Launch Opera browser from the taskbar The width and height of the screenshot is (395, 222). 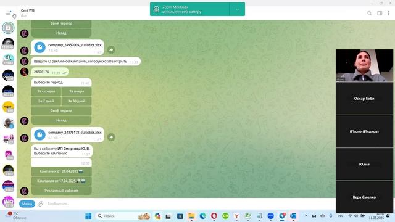click(214, 216)
